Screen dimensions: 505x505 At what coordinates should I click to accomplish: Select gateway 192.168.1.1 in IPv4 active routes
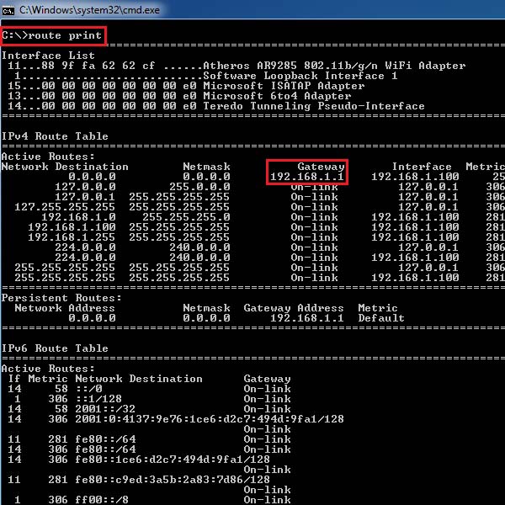coord(307,177)
